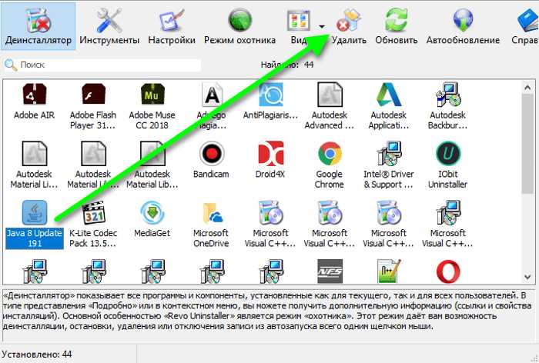Select Google Chrome program
This screenshot has height=363, width=539.
(x=330, y=165)
